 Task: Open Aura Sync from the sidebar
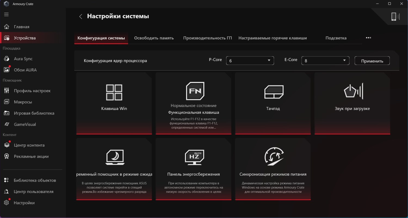coord(23,59)
